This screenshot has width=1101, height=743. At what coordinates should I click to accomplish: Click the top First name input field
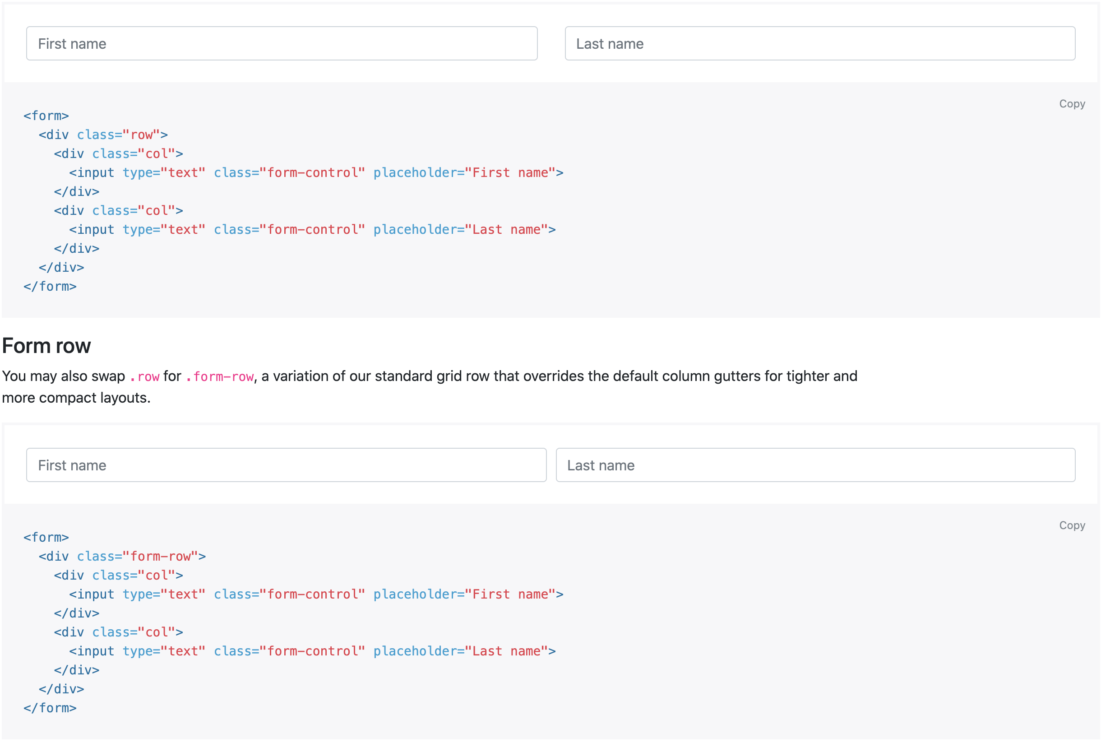[x=281, y=44]
